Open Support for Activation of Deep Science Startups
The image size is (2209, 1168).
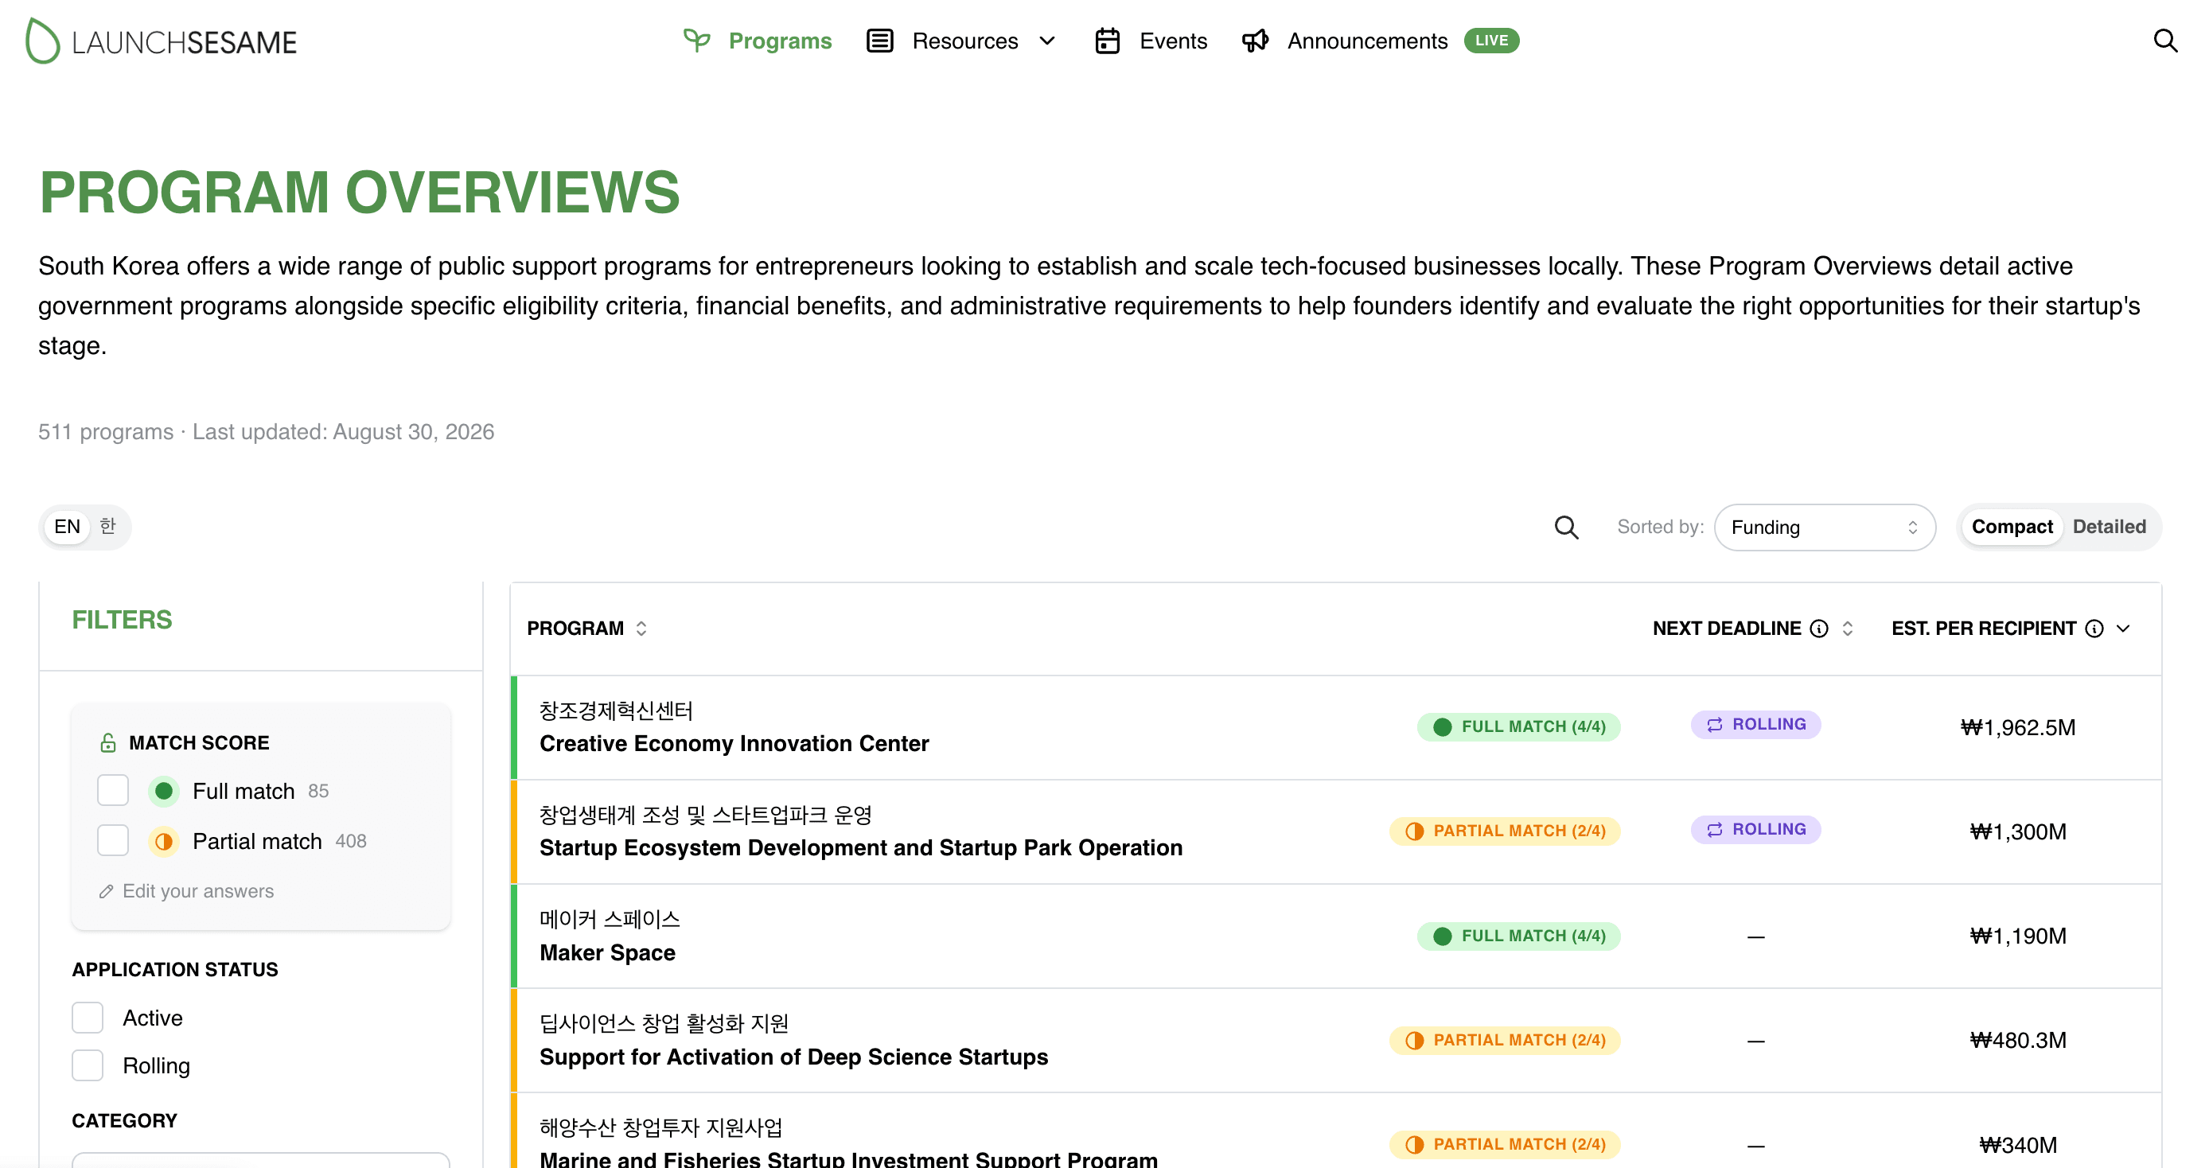coord(793,1057)
